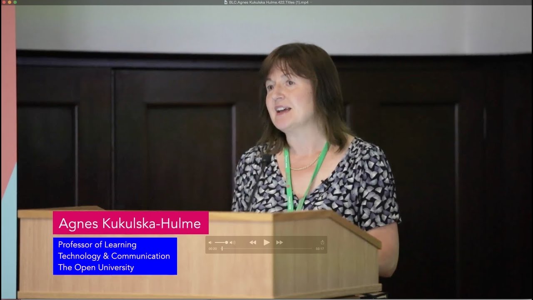Screen dimensions: 533x300
Task: Click the BLC.Agnes Kukulska Hulme.422.Titles filename
Action: point(269,2)
